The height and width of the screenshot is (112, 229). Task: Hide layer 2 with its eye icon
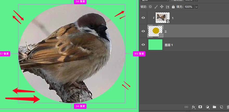(x=143, y=31)
